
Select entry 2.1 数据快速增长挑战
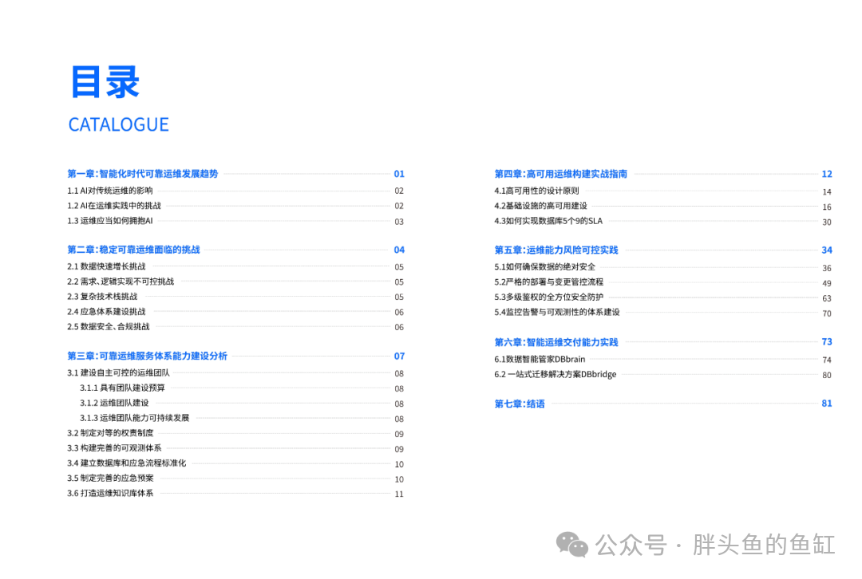(106, 266)
